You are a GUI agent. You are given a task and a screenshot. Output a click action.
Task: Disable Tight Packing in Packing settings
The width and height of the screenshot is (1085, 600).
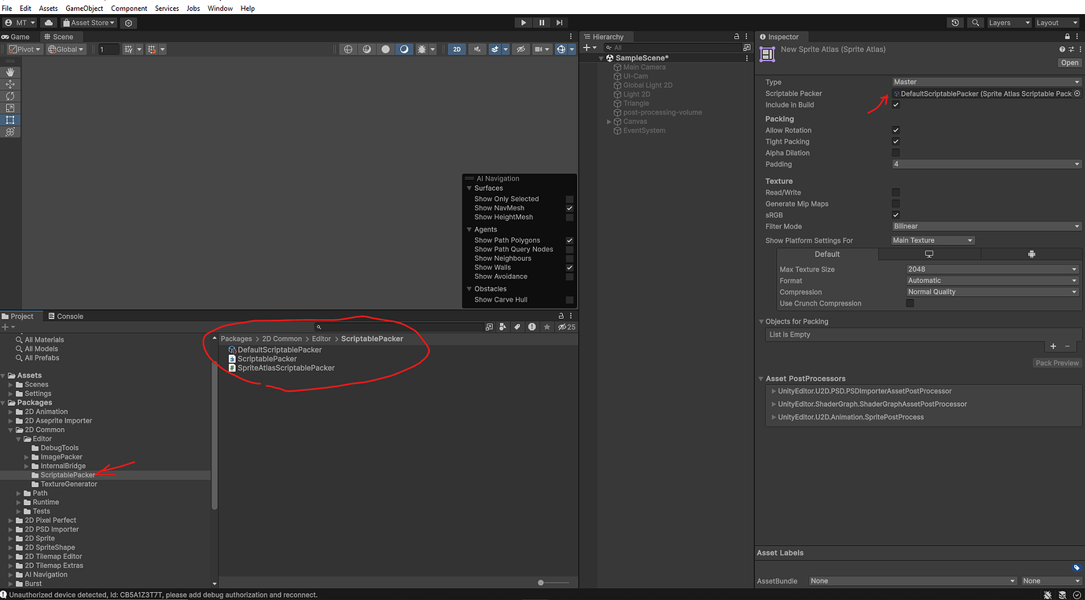[x=896, y=141]
